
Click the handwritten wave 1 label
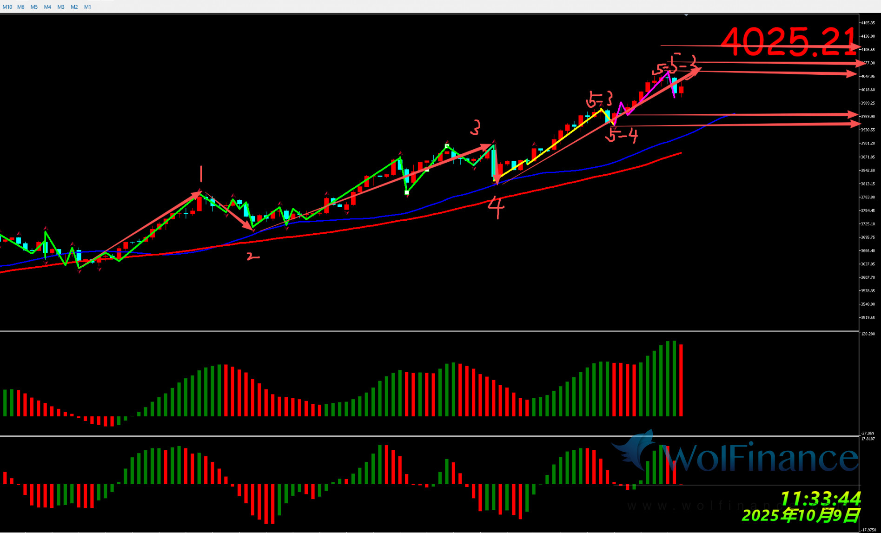[201, 174]
